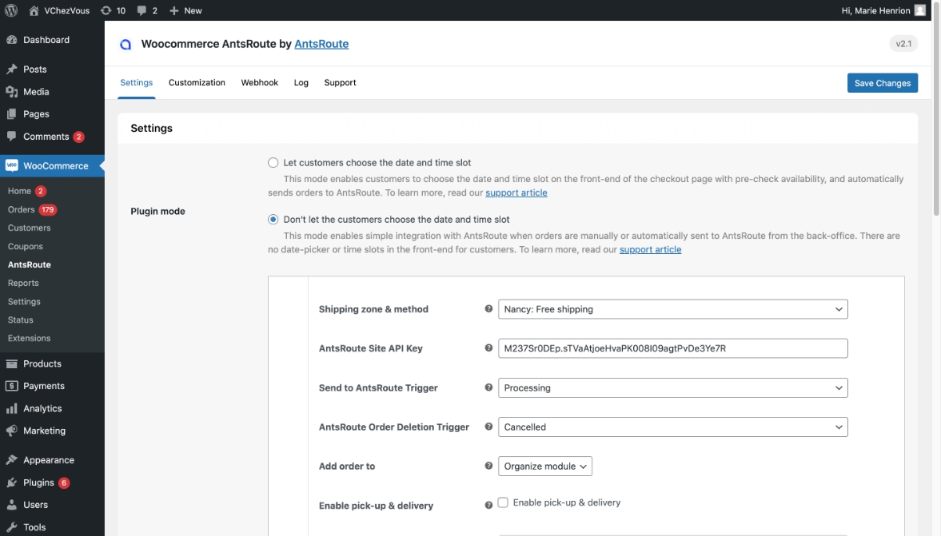This screenshot has height=536, width=941.
Task: Click the help icon beside AntsRoute Site API Key
Action: [x=488, y=348]
